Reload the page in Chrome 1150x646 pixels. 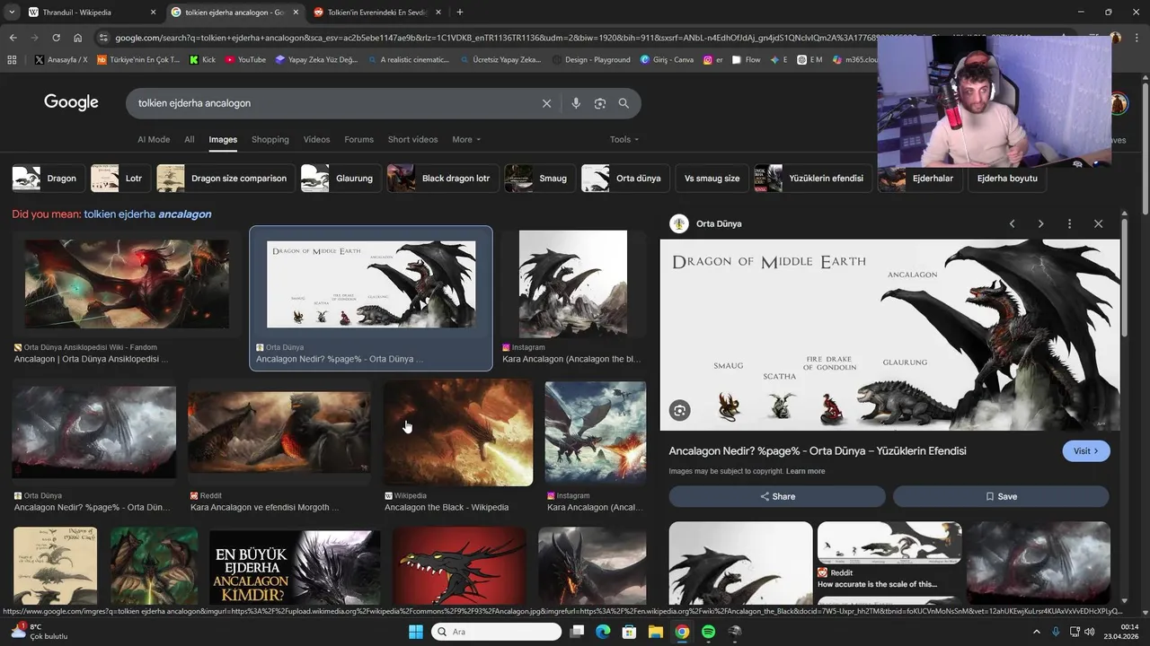[x=56, y=38]
